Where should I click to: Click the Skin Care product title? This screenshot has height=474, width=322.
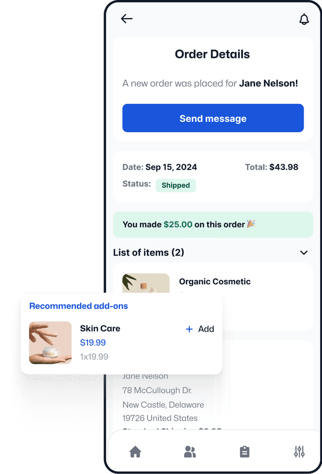tap(100, 329)
